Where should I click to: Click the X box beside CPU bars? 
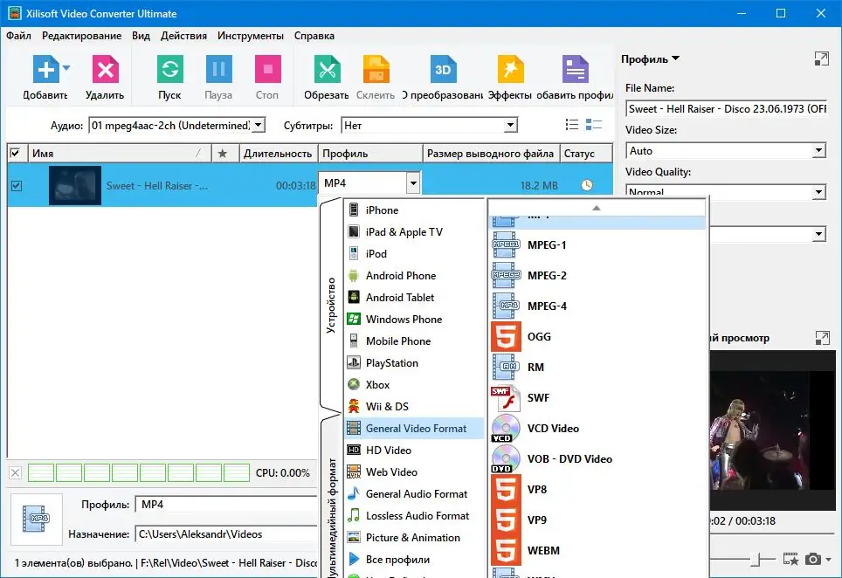tap(16, 473)
